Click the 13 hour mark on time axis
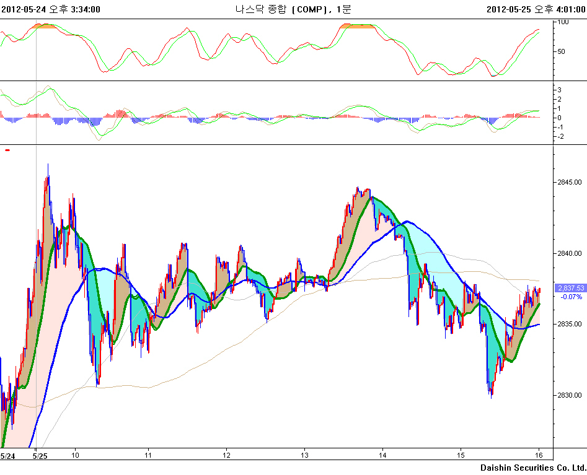This screenshot has height=475, width=587. 304,455
